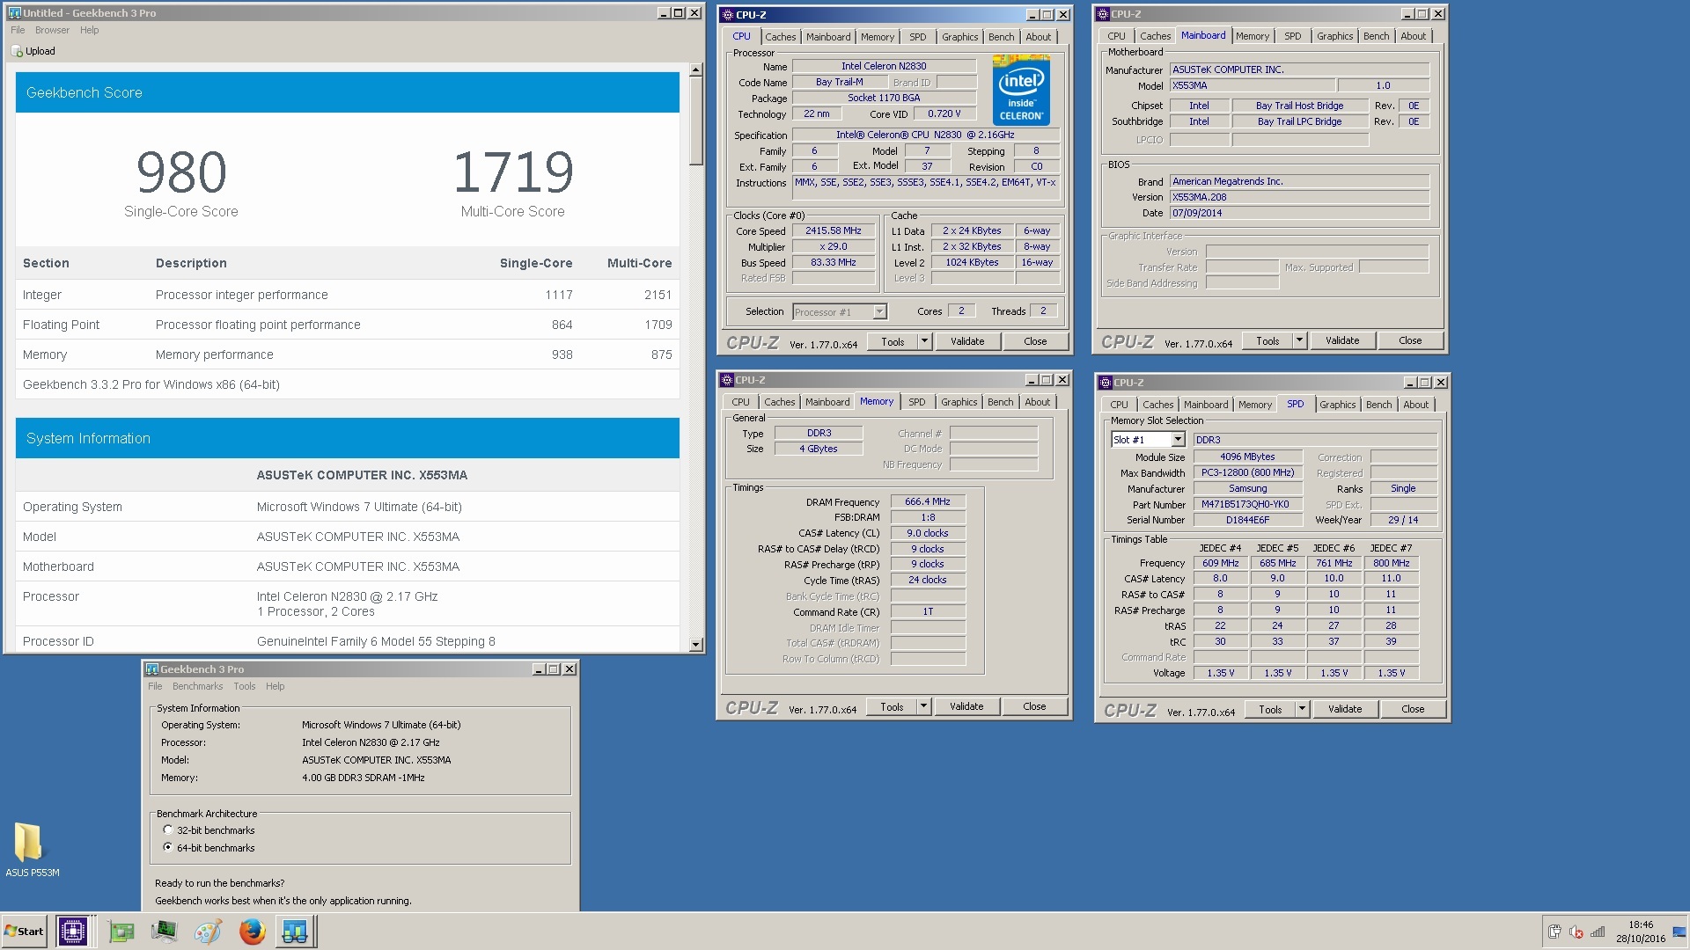Click Validate in CPU-Z CPU window
This screenshot has width=1690, height=950.
(x=966, y=341)
